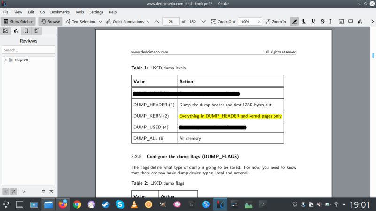376x211 pixels.
Task: Launch Steam from the taskbar
Action: (105, 204)
